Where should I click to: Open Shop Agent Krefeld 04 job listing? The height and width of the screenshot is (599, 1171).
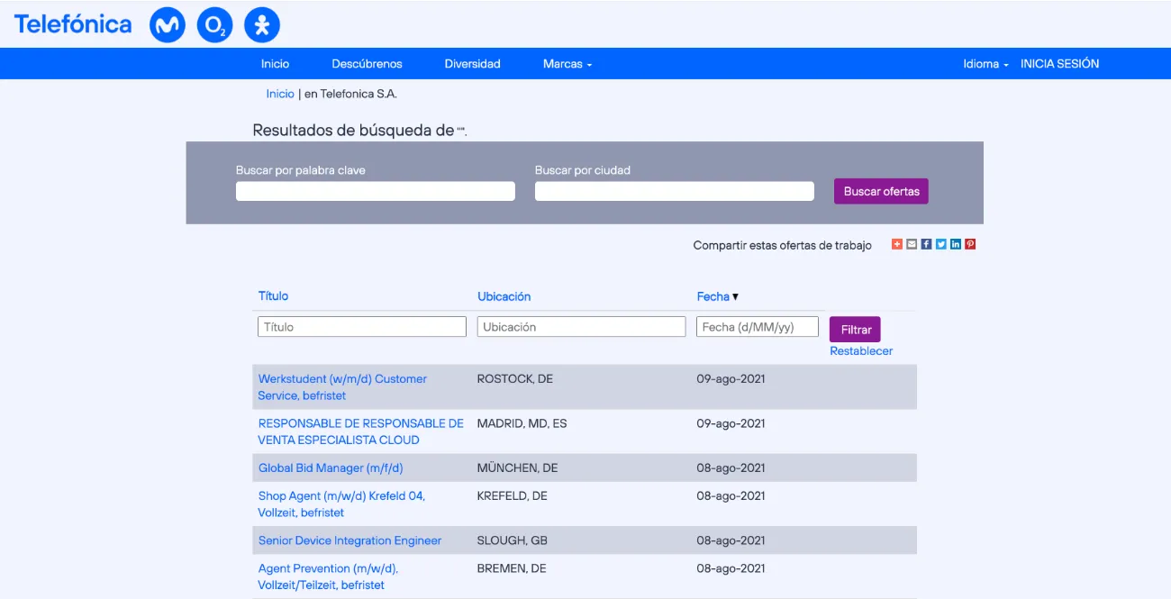pyautogui.click(x=341, y=504)
